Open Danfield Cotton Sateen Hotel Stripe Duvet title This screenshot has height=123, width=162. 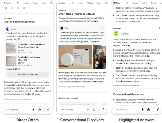(x=32, y=46)
